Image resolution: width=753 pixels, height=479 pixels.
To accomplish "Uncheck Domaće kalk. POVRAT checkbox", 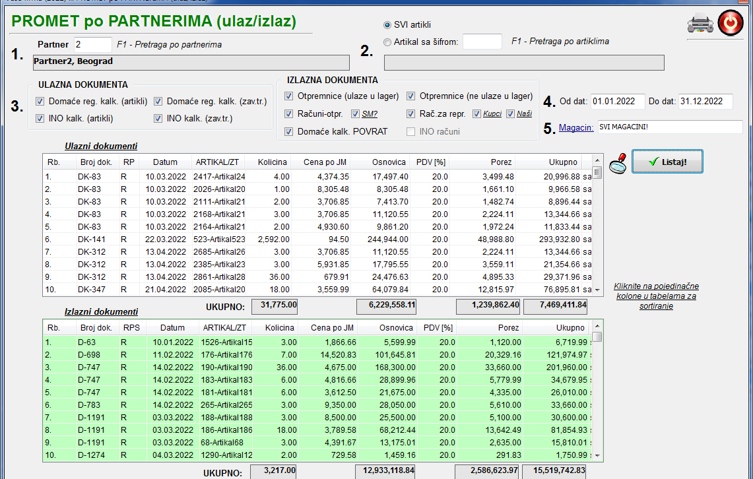I will [288, 131].
